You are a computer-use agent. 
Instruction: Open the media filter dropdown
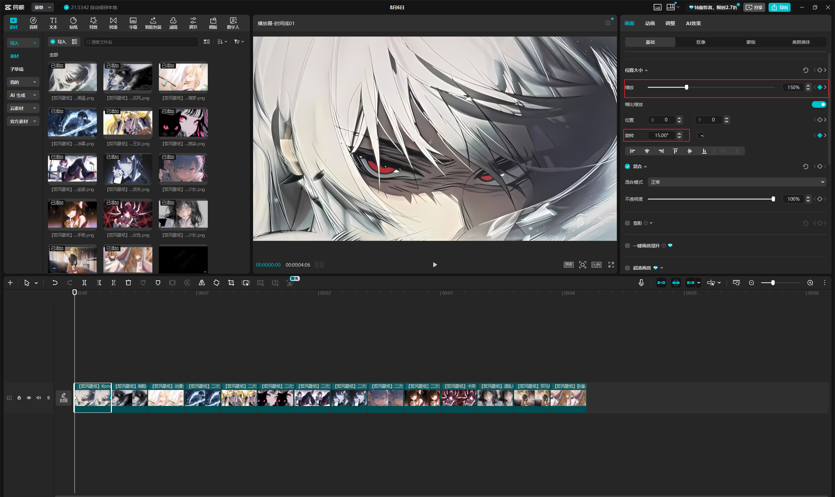[239, 41]
